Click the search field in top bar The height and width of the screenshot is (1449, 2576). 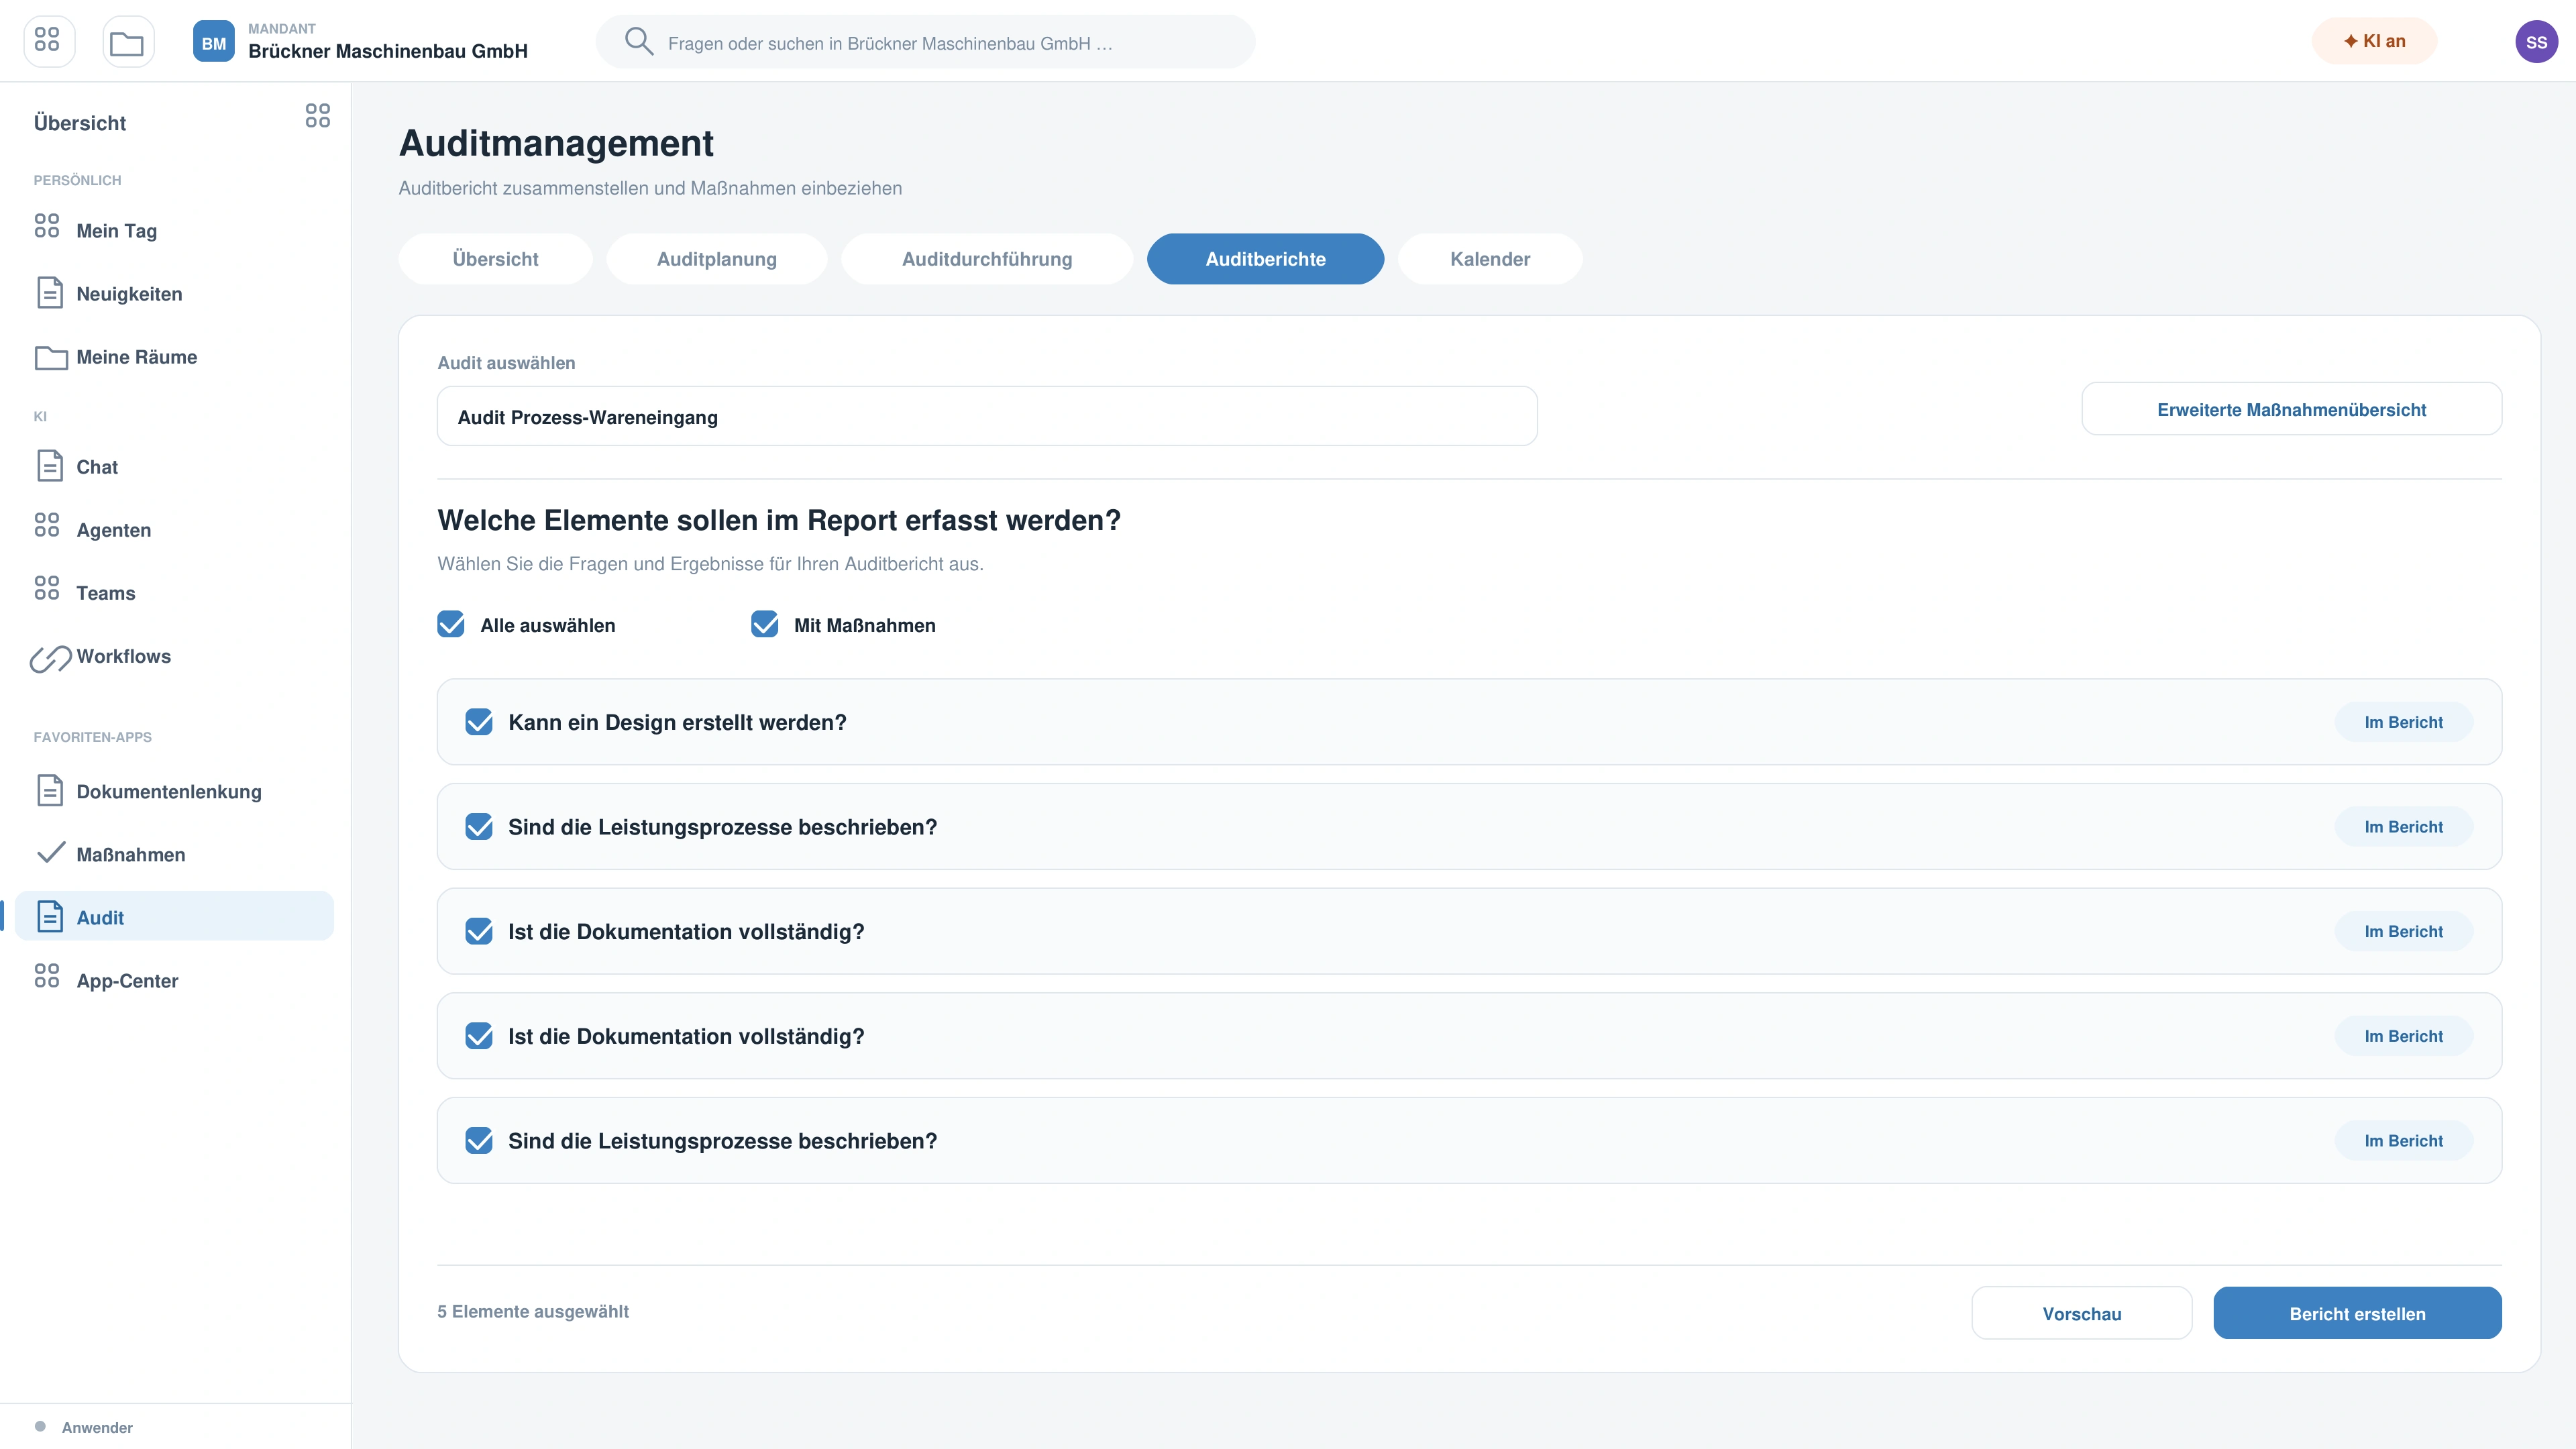(x=925, y=42)
